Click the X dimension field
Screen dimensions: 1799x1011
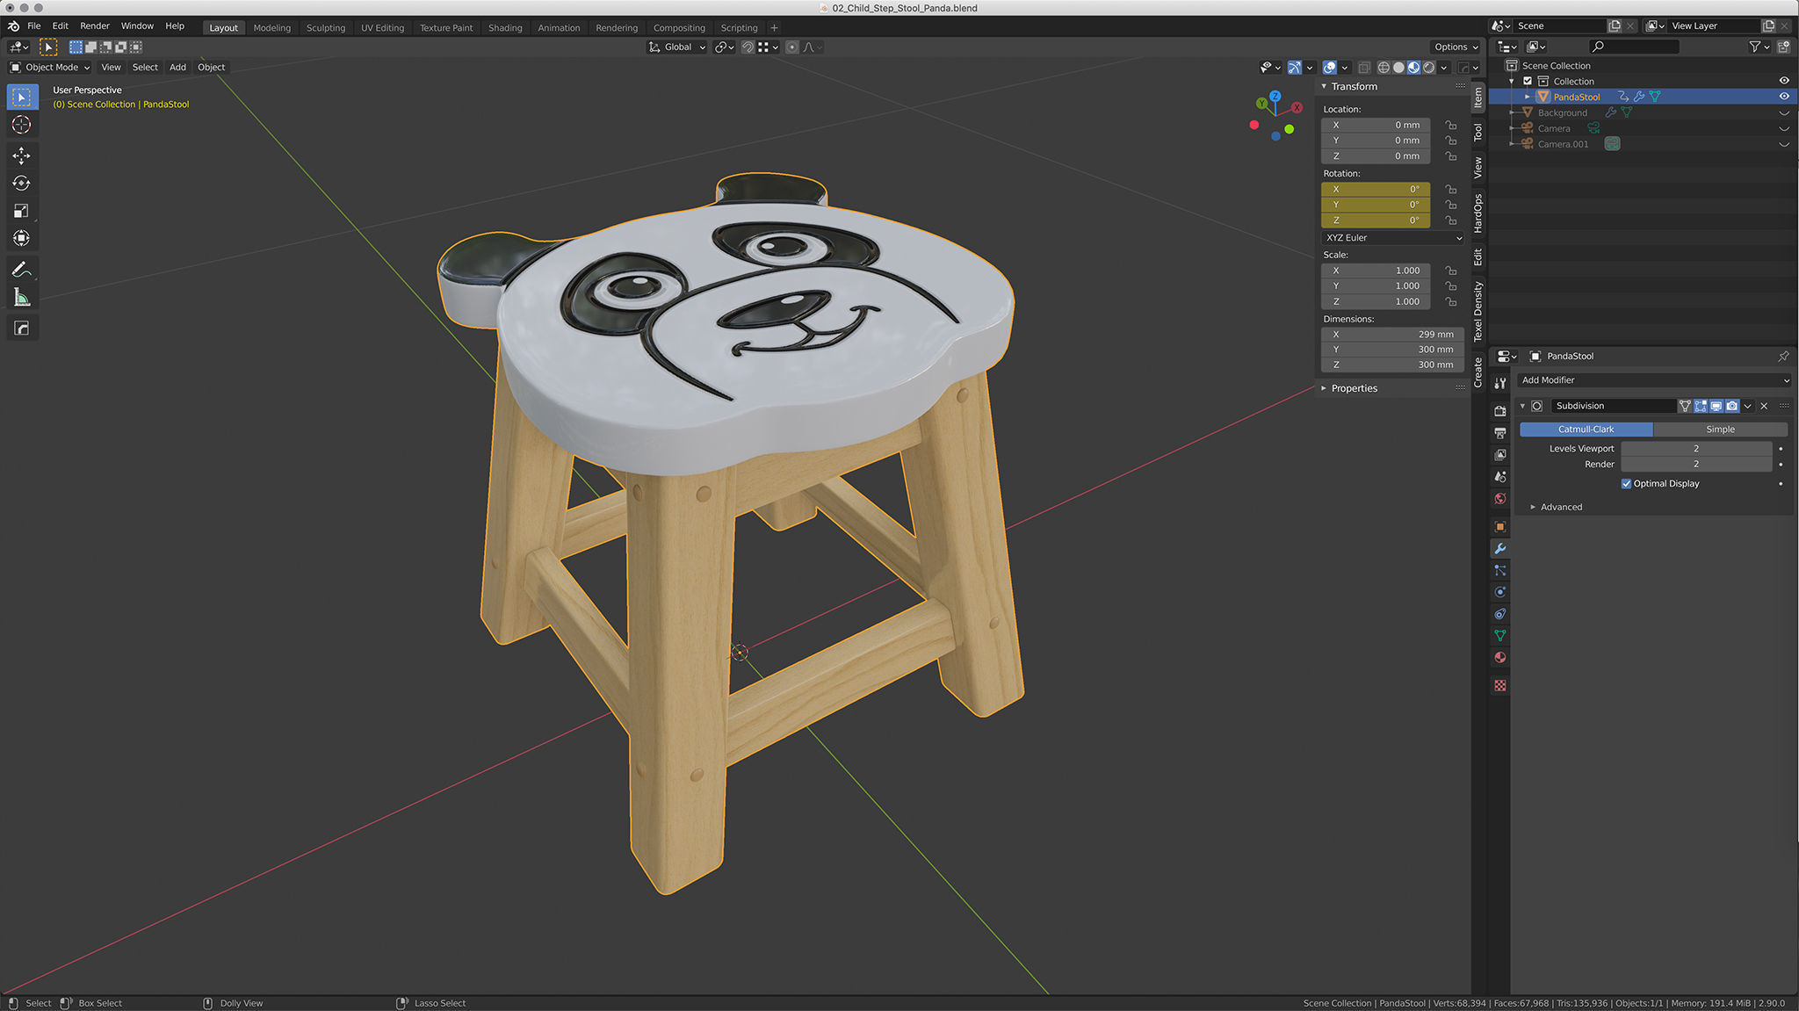1392,334
